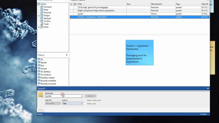Image resolution: width=219 pixels, height=123 pixels.
Task: Open the 'Look in' Tags dropdown
Action: [72, 103]
